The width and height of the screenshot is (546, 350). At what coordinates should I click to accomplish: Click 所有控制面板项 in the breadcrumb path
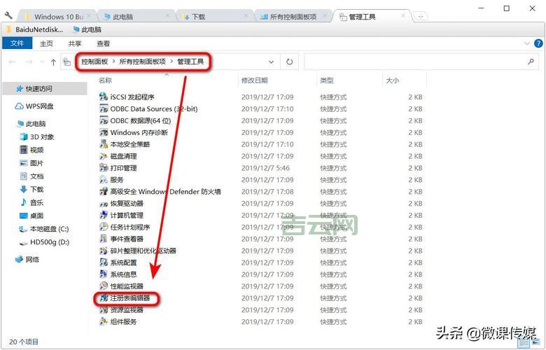[x=142, y=62]
